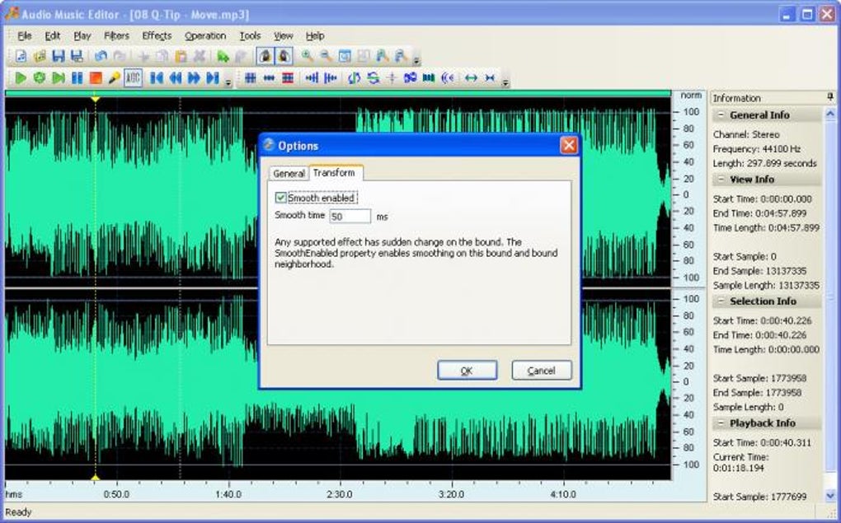Image resolution: width=841 pixels, height=523 pixels.
Task: Click the Zoom In magnifier icon
Action: click(x=308, y=56)
